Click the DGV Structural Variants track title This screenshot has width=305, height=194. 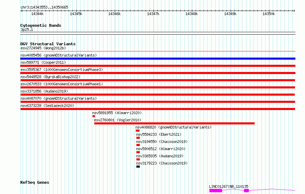pos(48,44)
